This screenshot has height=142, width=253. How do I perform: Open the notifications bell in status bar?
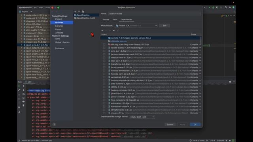tap(230, 140)
